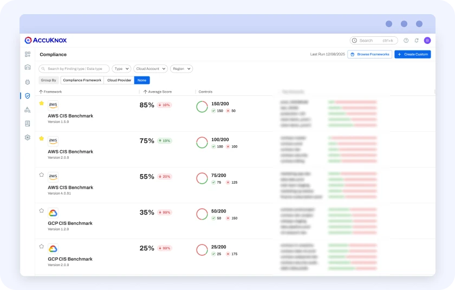455x290 pixels.
Task: Click Search by Finding type field
Action: point(74,69)
